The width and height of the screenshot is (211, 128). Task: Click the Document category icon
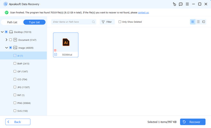tap(15, 40)
